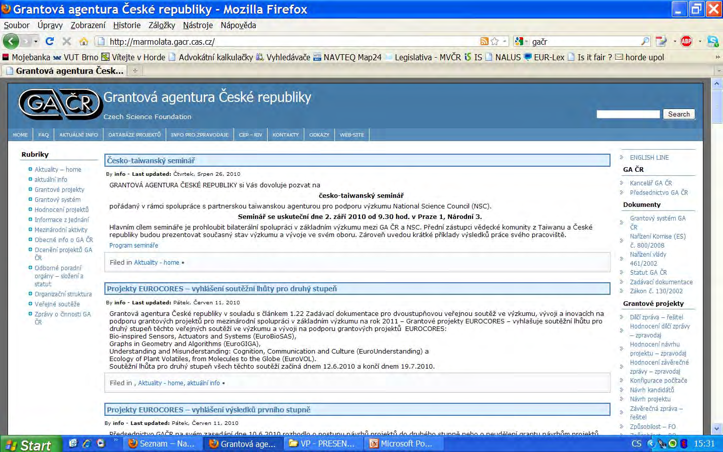Viewport: 723px width, 452px height.
Task: Open the ENGLISH LINE link
Action: click(649, 157)
